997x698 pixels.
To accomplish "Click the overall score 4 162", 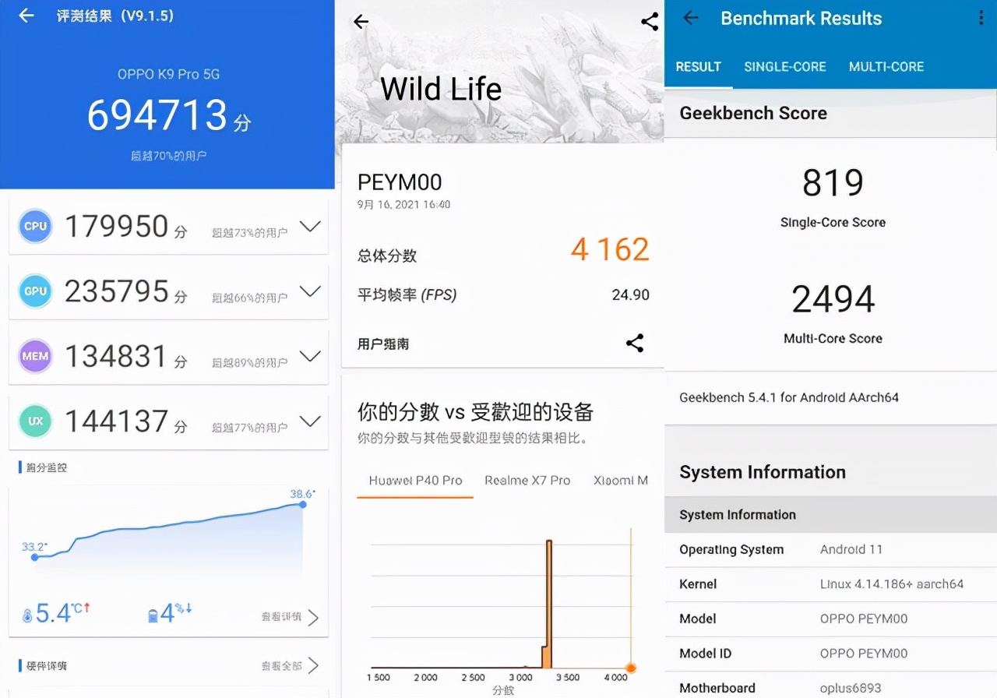I will pyautogui.click(x=610, y=249).
